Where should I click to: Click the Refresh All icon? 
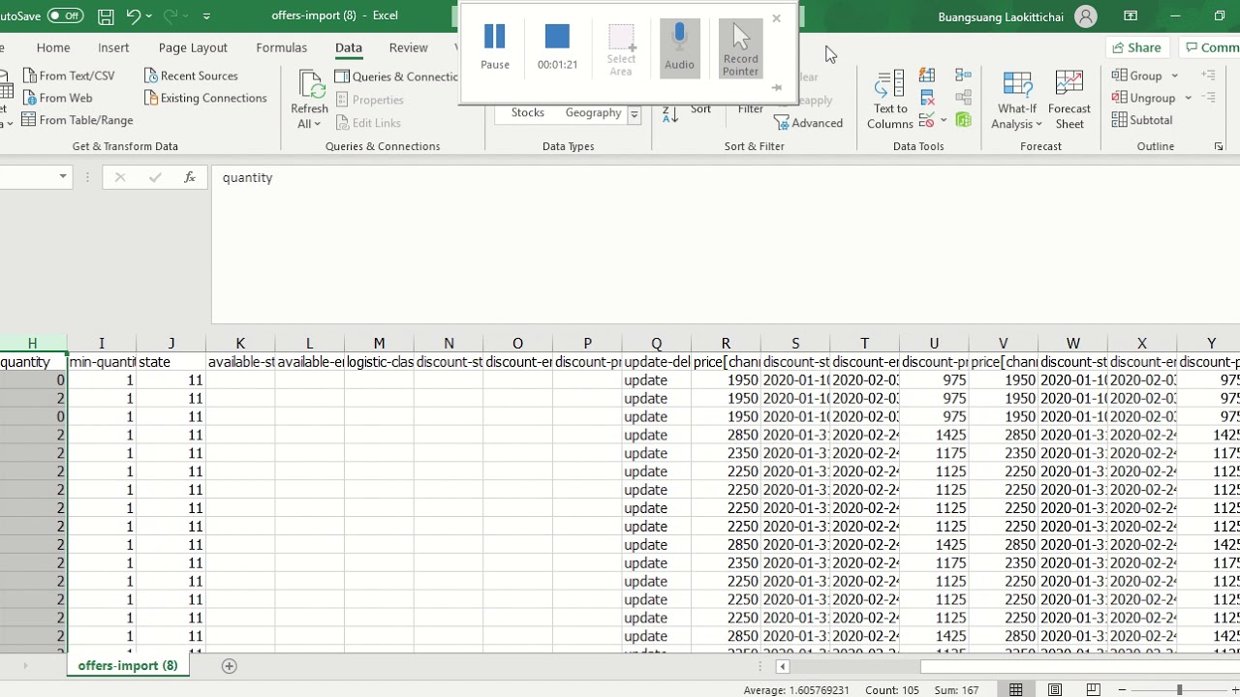click(x=310, y=84)
